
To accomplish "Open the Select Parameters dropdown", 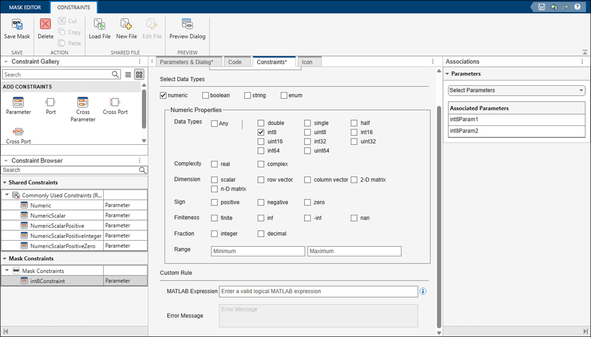I will pos(516,91).
